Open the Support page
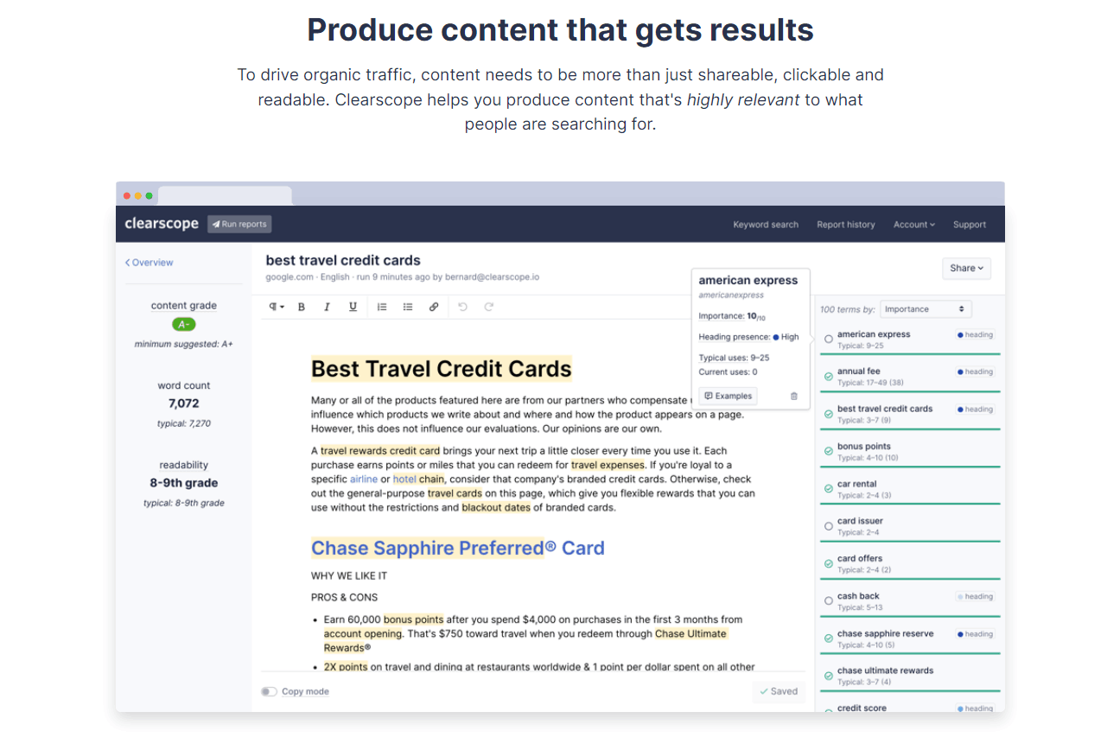1120x750 pixels. (x=970, y=225)
